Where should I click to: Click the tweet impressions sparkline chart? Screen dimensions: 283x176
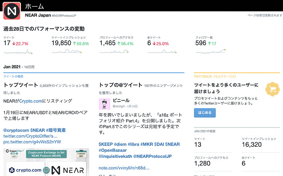click(66, 52)
